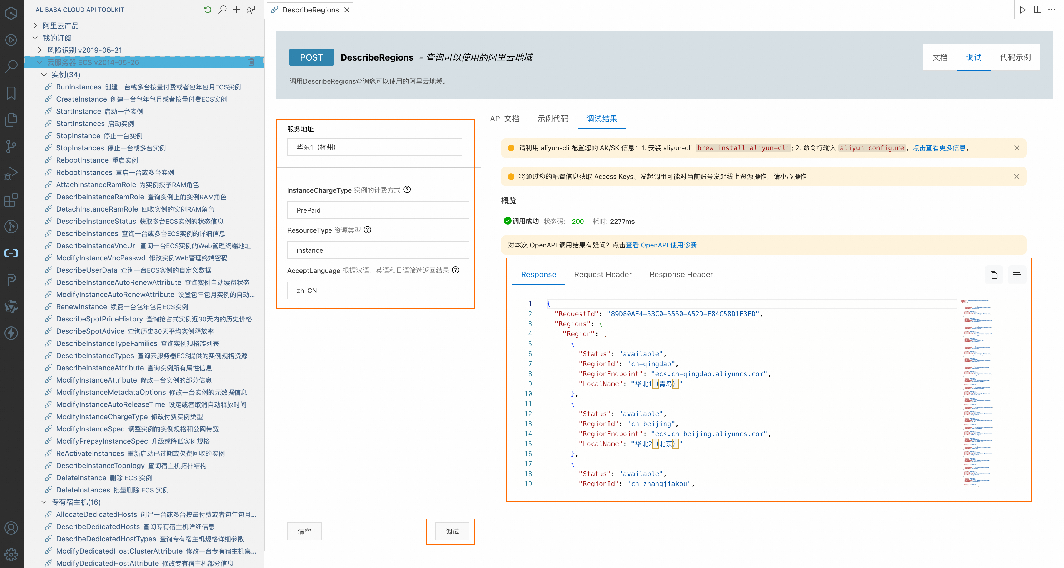Click the POST method badge
This screenshot has height=568, width=1064.
311,57
